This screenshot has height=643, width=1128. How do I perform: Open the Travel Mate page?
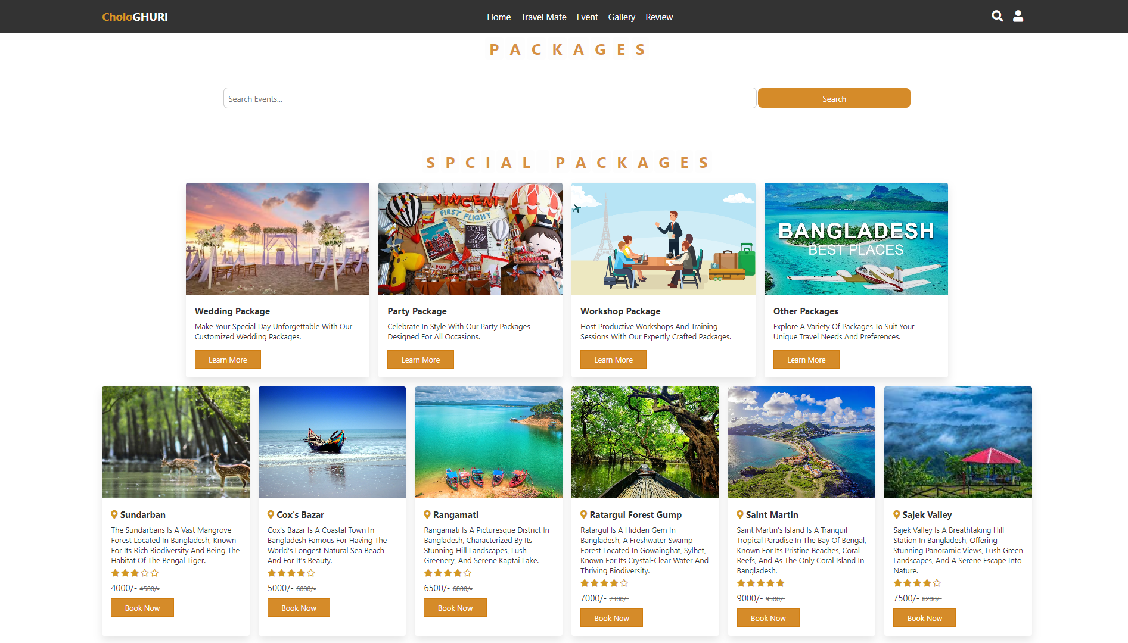543,17
